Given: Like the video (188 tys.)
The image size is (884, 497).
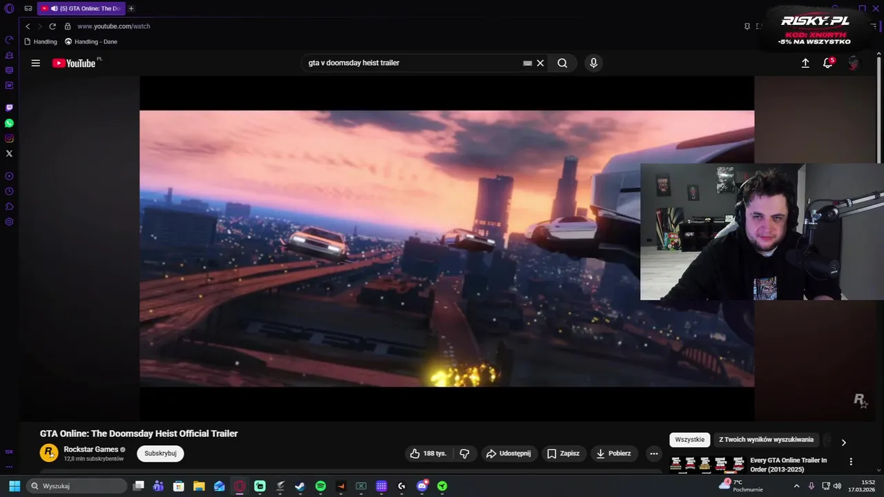Looking at the screenshot, I should click(428, 454).
